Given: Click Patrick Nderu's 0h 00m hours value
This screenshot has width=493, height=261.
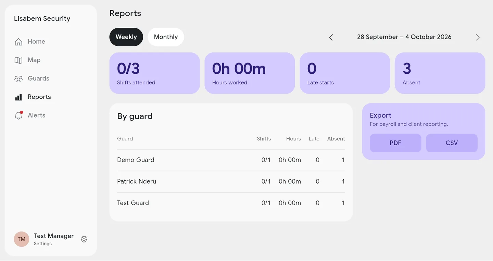Looking at the screenshot, I should [290, 181].
